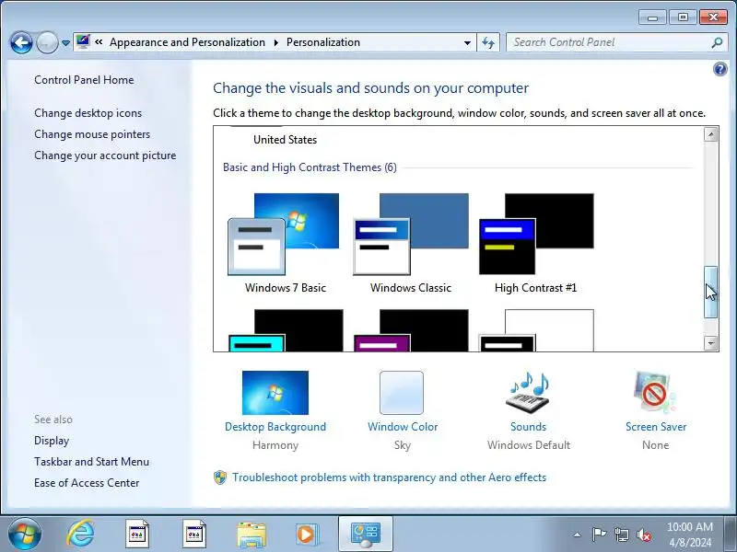Open Ease of Access Center link

click(87, 483)
